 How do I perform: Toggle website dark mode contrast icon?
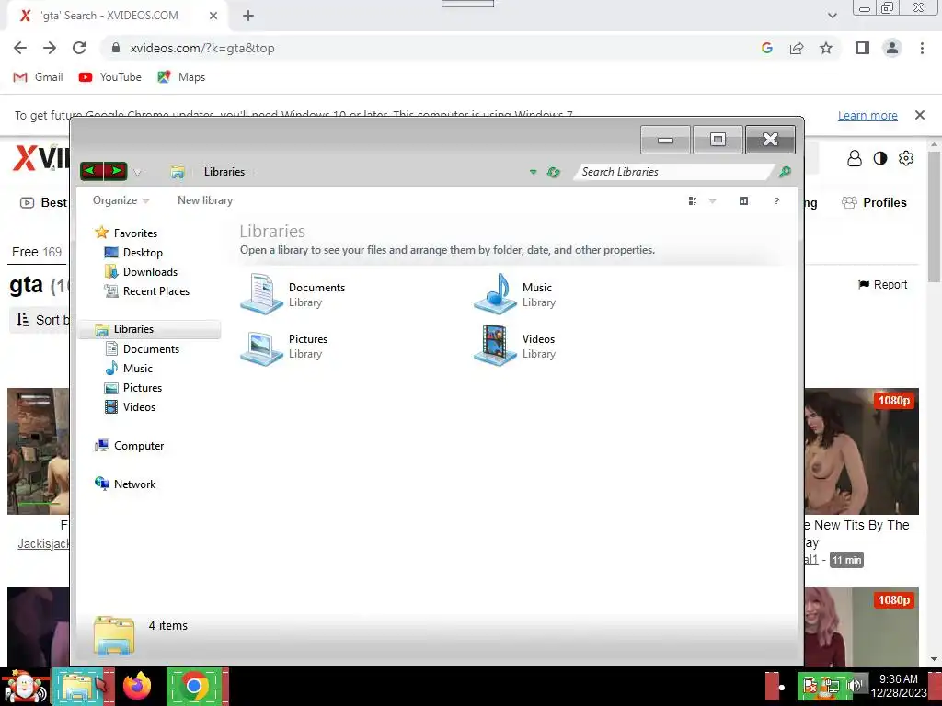click(x=880, y=158)
